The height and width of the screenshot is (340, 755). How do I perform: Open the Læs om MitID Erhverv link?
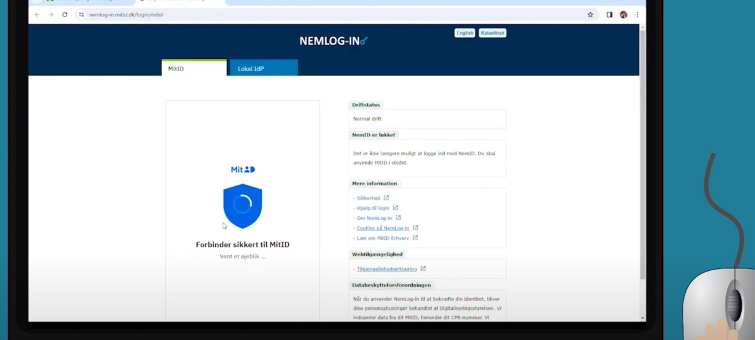[383, 238]
